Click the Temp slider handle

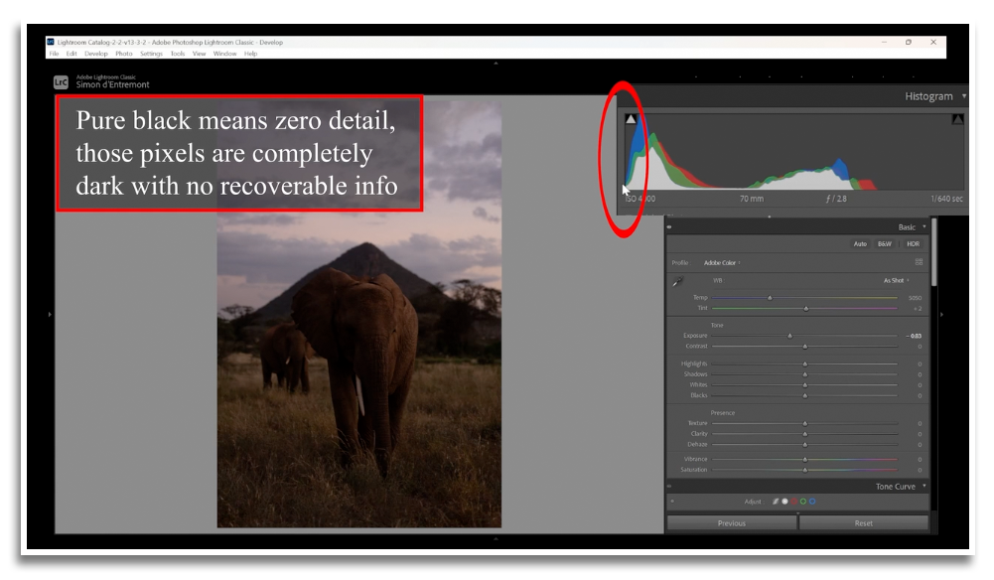771,298
